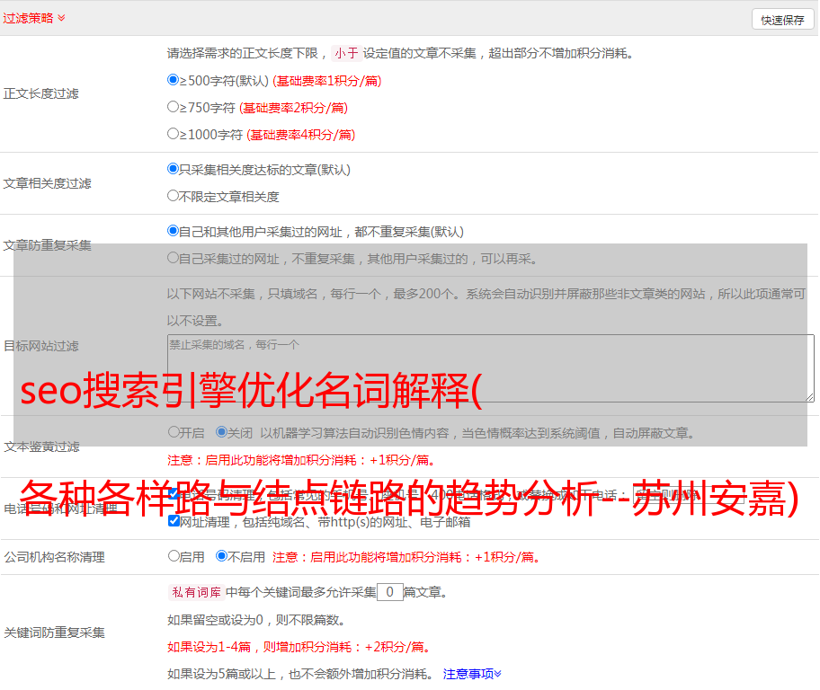Choose 不限定文章相关度 radio option
The width and height of the screenshot is (820, 690).
point(173,196)
